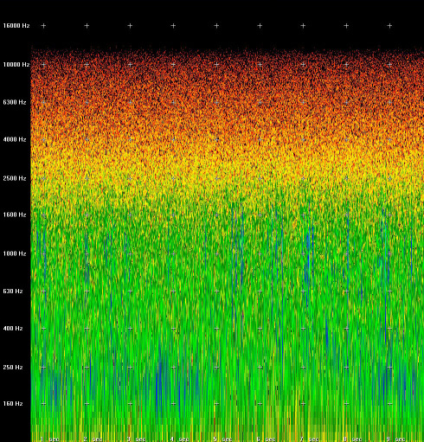Select the 630 Hz axis label

pyautogui.click(x=13, y=291)
